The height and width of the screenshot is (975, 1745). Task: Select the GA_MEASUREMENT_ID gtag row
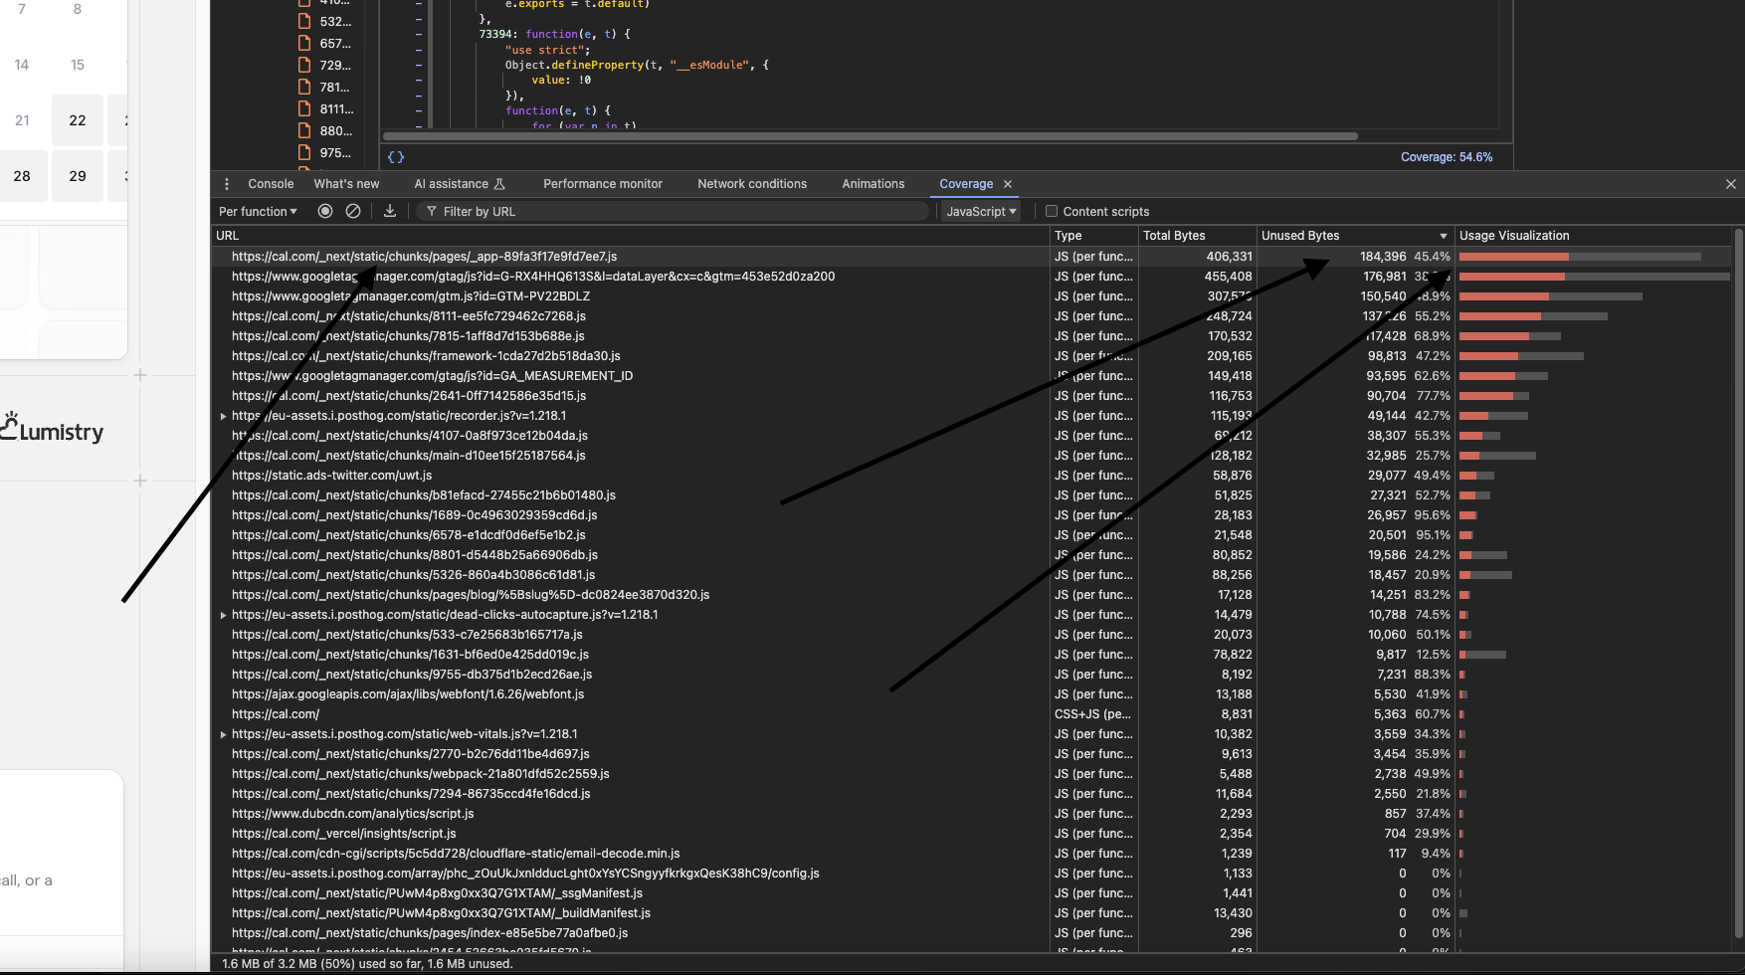(972, 376)
